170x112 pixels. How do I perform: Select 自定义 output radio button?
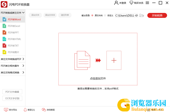(x=105, y=16)
